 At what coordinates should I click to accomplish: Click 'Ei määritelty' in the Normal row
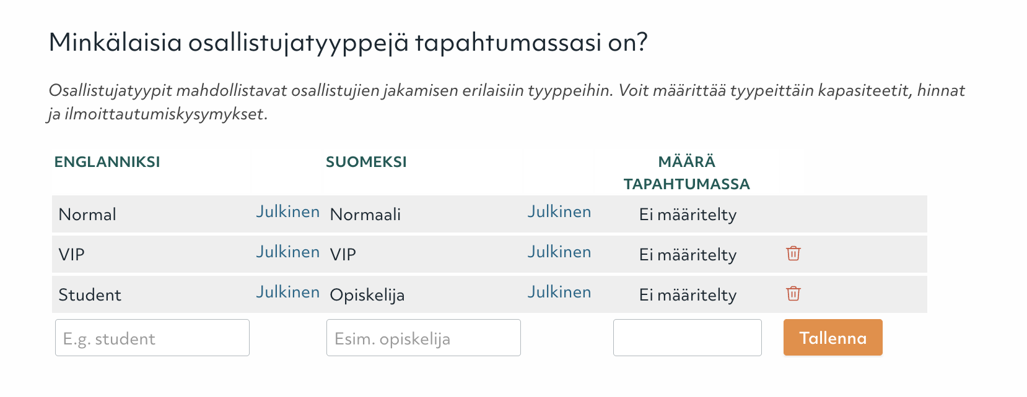(x=688, y=215)
